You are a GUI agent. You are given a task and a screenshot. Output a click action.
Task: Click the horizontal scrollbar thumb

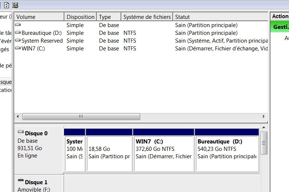coord(81,116)
